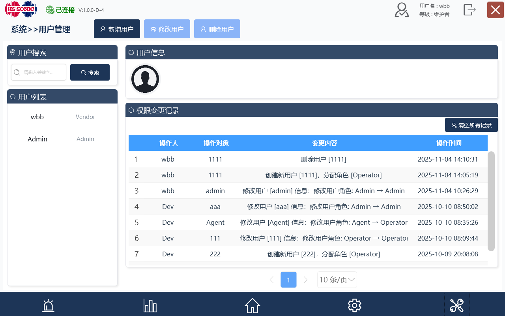Click the logout icon near the username
This screenshot has width=505, height=316.
point(469,10)
